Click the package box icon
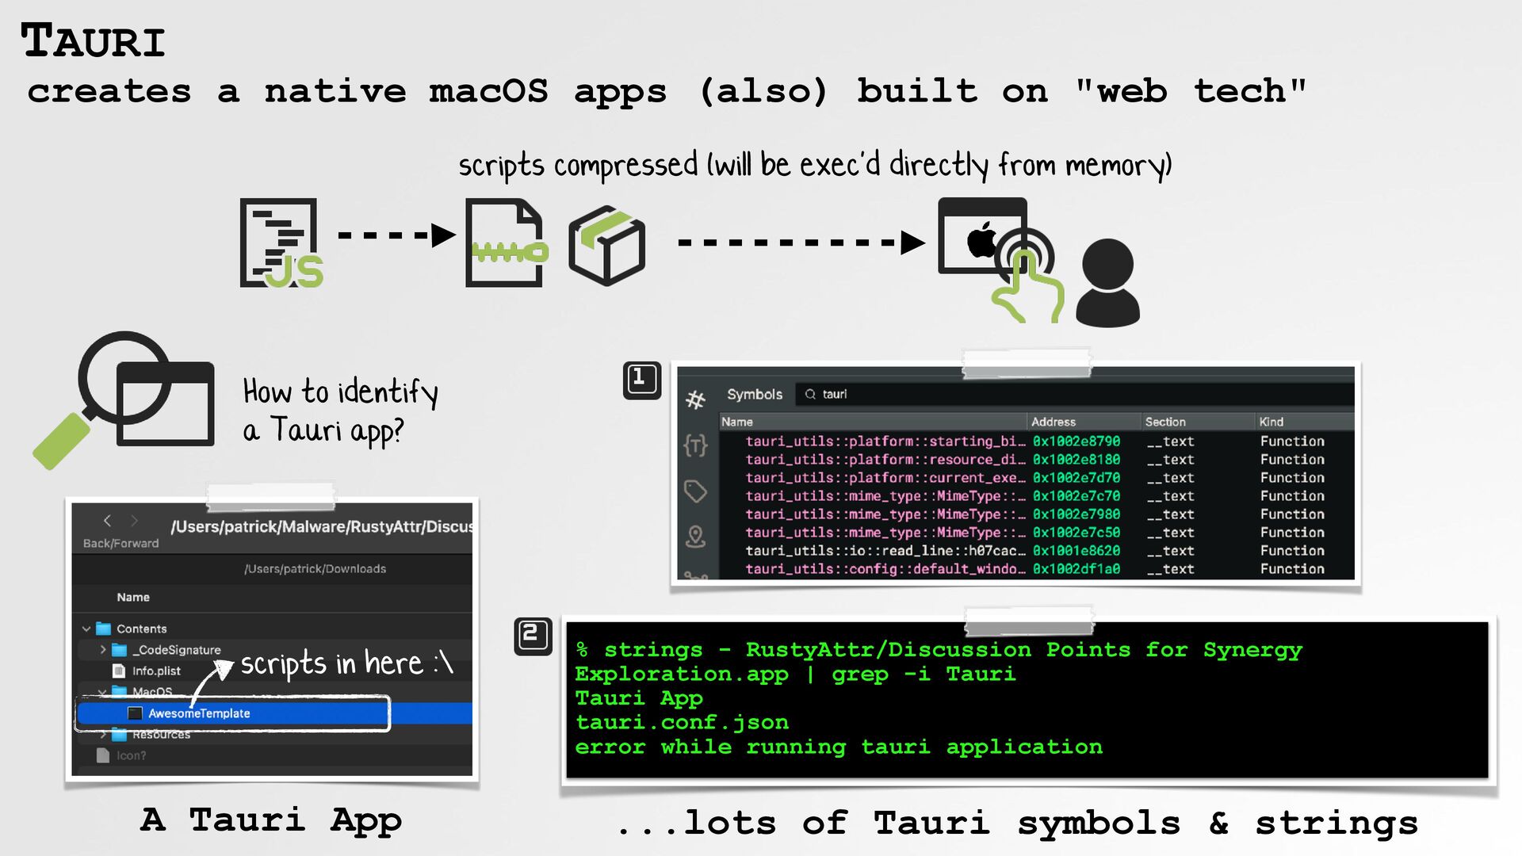The height and width of the screenshot is (856, 1522). (x=606, y=245)
